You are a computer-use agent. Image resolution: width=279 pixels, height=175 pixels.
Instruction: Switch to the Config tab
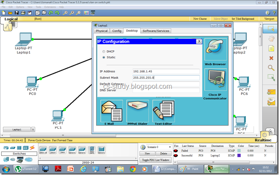117,31
